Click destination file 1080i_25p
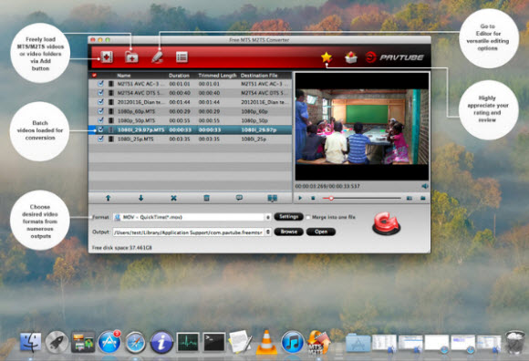This screenshot has height=361, width=529. [254, 139]
